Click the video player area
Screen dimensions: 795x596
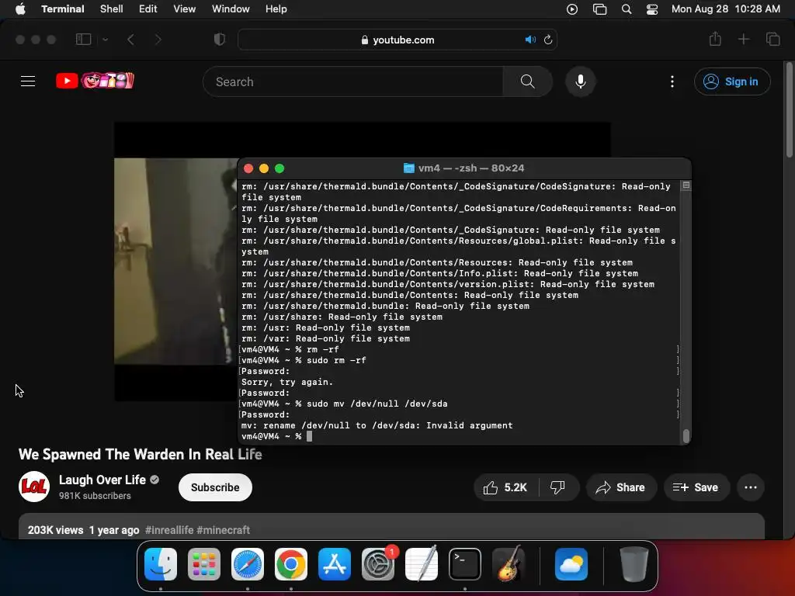point(175,261)
